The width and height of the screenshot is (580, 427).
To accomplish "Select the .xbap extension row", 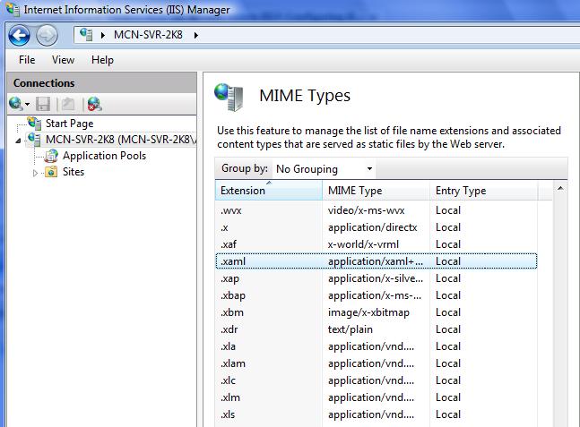I will pos(377,295).
